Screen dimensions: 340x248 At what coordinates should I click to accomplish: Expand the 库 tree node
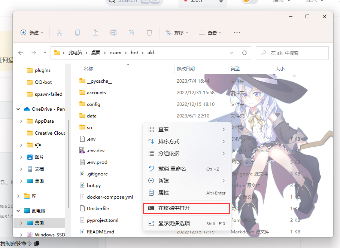click(x=18, y=196)
